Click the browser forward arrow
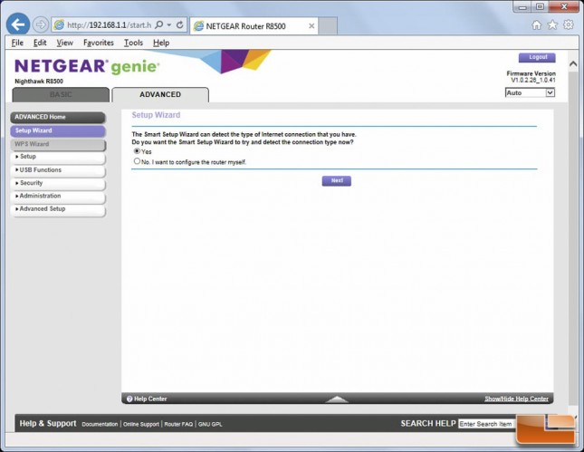The image size is (584, 452). click(41, 25)
